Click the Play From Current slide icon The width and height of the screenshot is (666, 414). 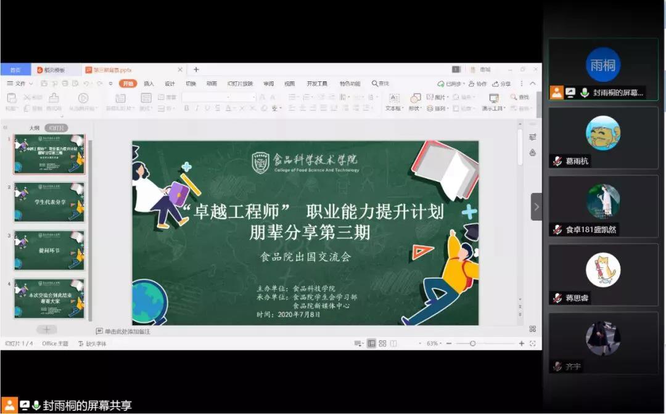click(x=83, y=98)
